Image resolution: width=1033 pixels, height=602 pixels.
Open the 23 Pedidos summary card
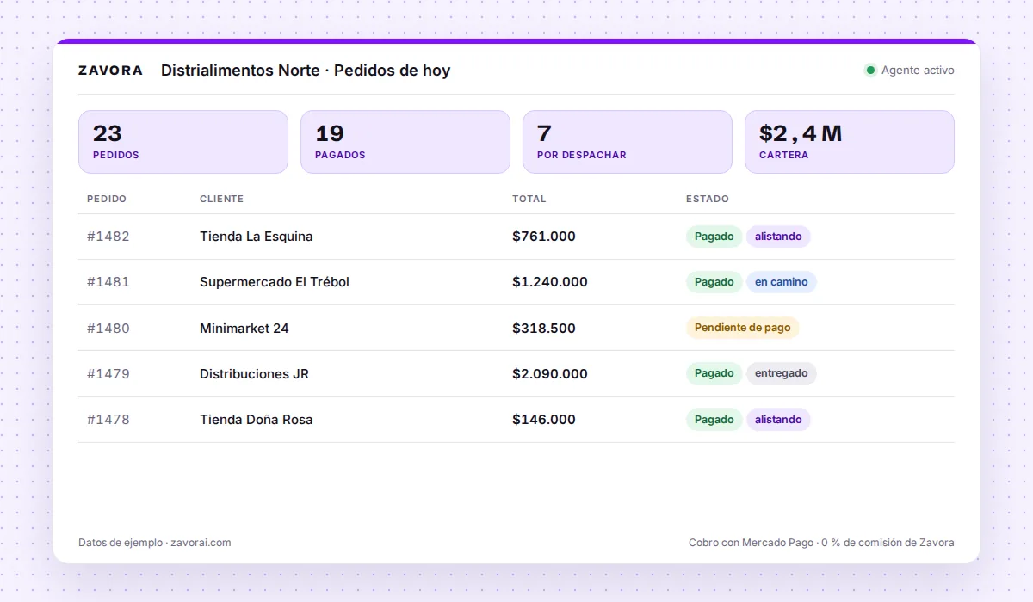(x=183, y=142)
